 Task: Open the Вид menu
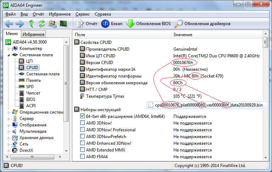[24, 14]
